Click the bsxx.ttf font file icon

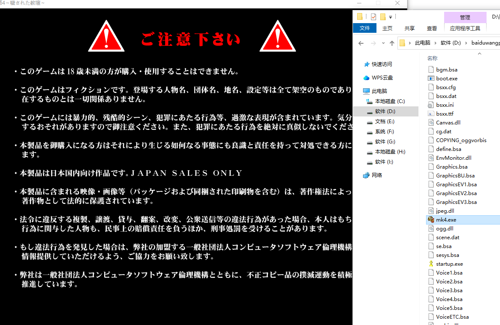pyautogui.click(x=431, y=114)
